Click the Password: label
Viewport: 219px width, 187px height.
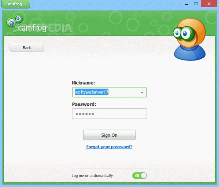click(84, 104)
